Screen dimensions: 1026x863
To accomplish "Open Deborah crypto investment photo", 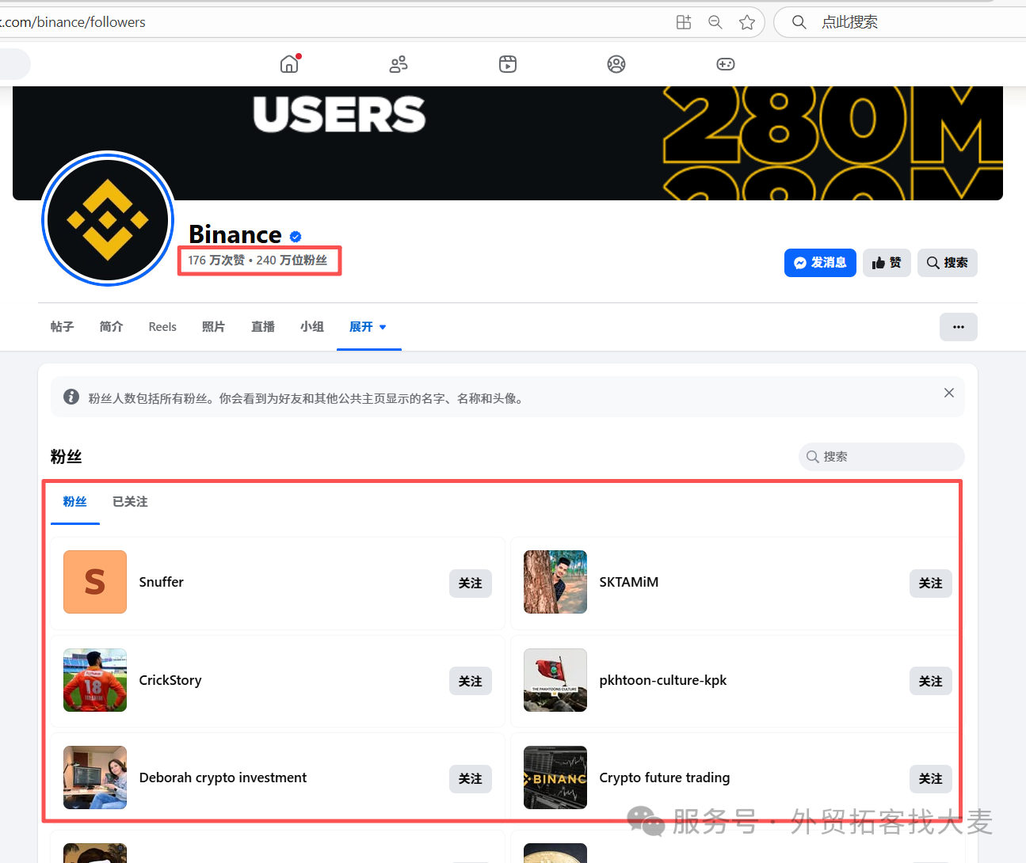I will coord(95,777).
